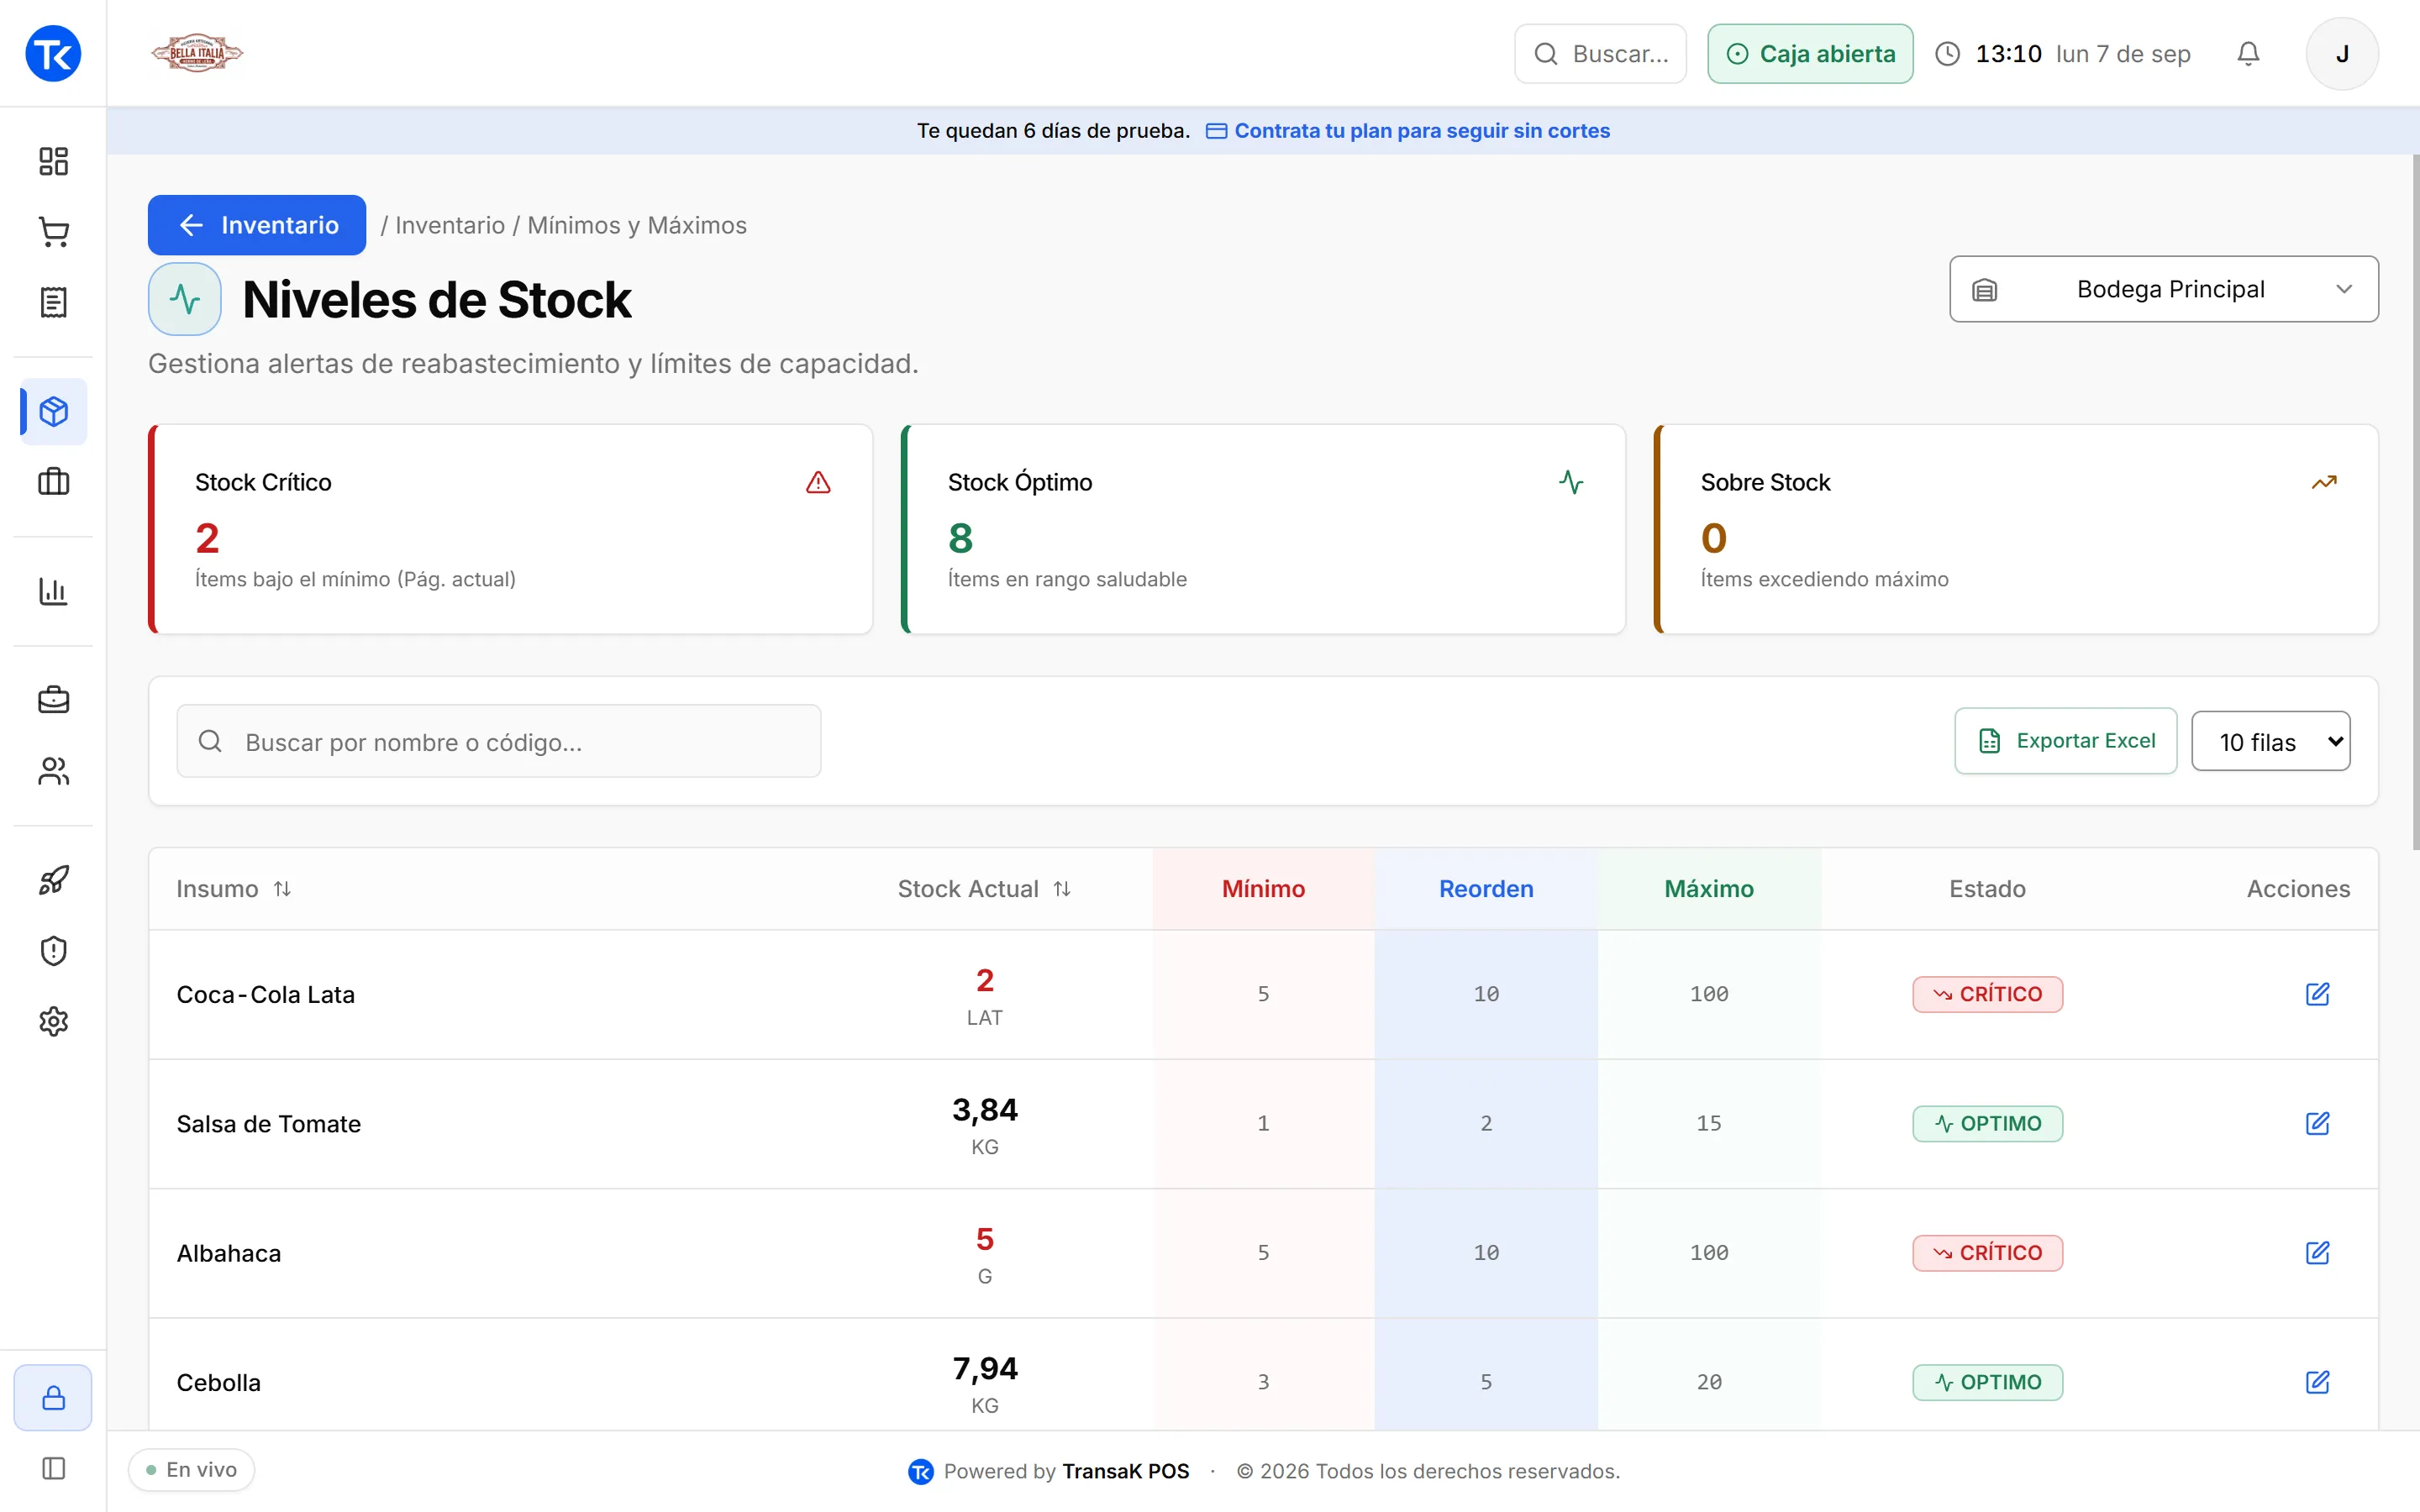Click the lock icon in sidebar
The image size is (2420, 1512).
click(53, 1397)
